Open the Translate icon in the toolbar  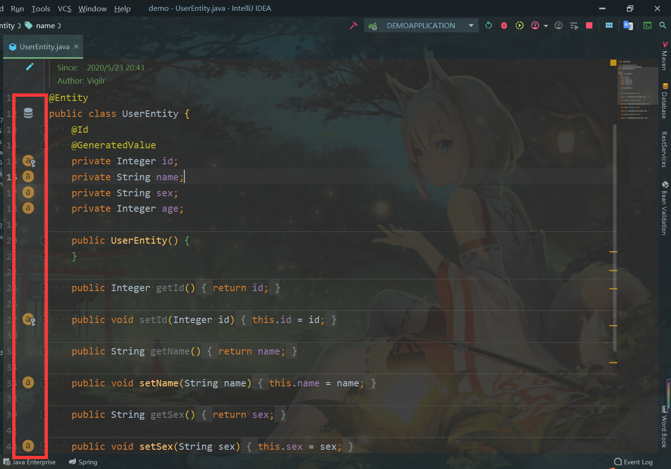[x=628, y=25]
